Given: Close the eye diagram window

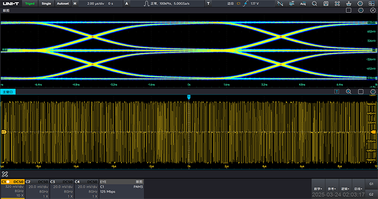Looking at the screenshot, I should pyautogui.click(x=372, y=10).
